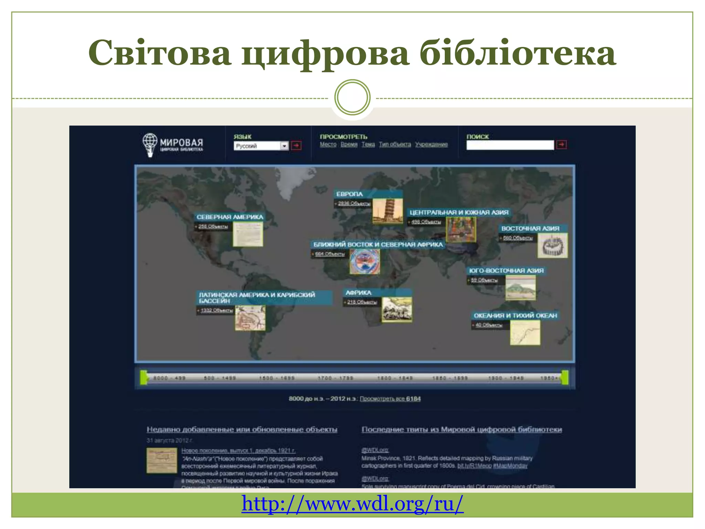Browse by Время link

pos(349,144)
